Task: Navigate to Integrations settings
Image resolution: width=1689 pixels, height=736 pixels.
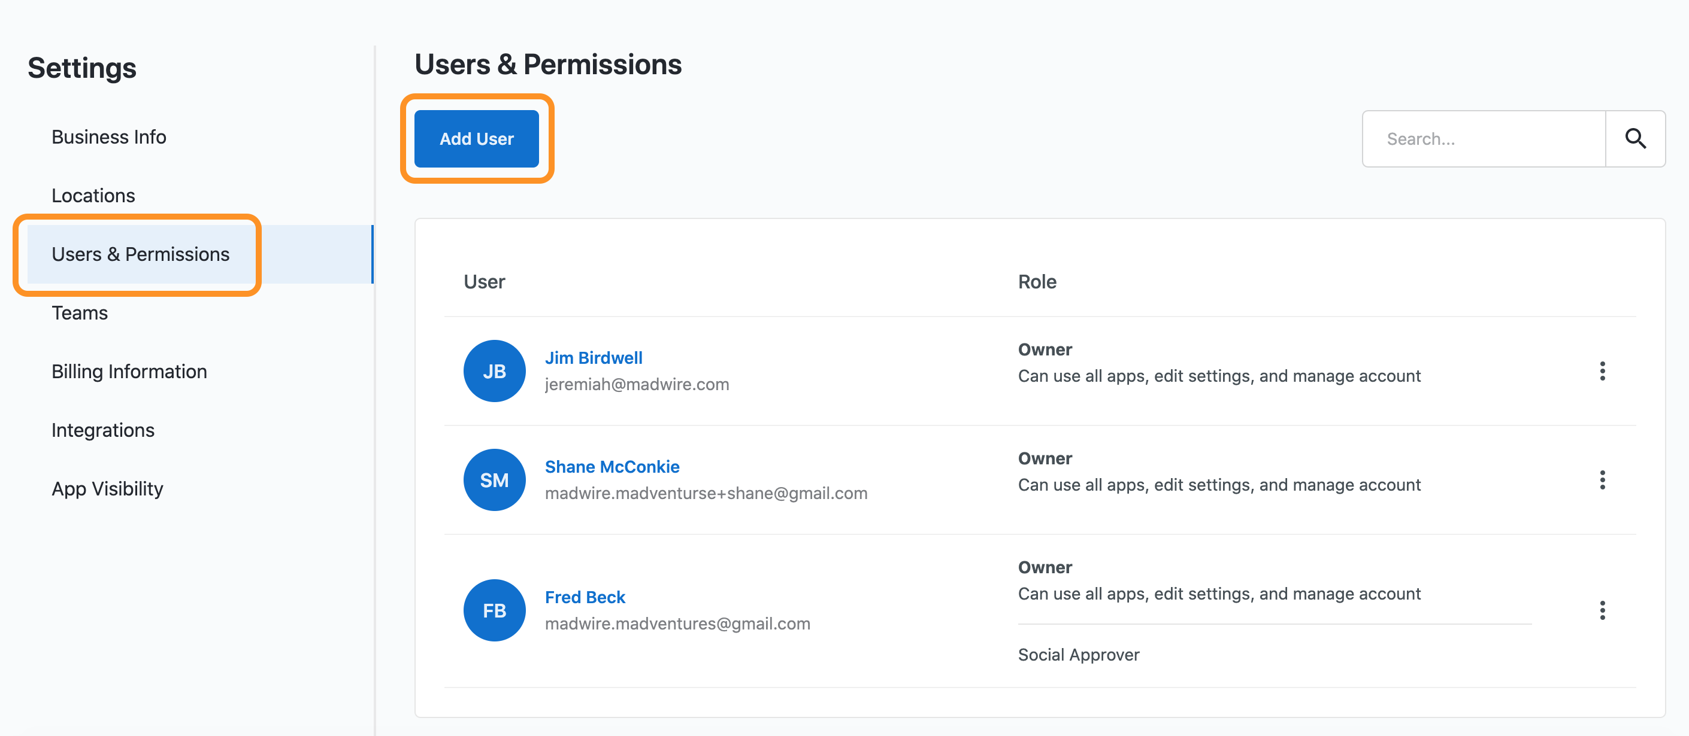Action: [x=103, y=430]
